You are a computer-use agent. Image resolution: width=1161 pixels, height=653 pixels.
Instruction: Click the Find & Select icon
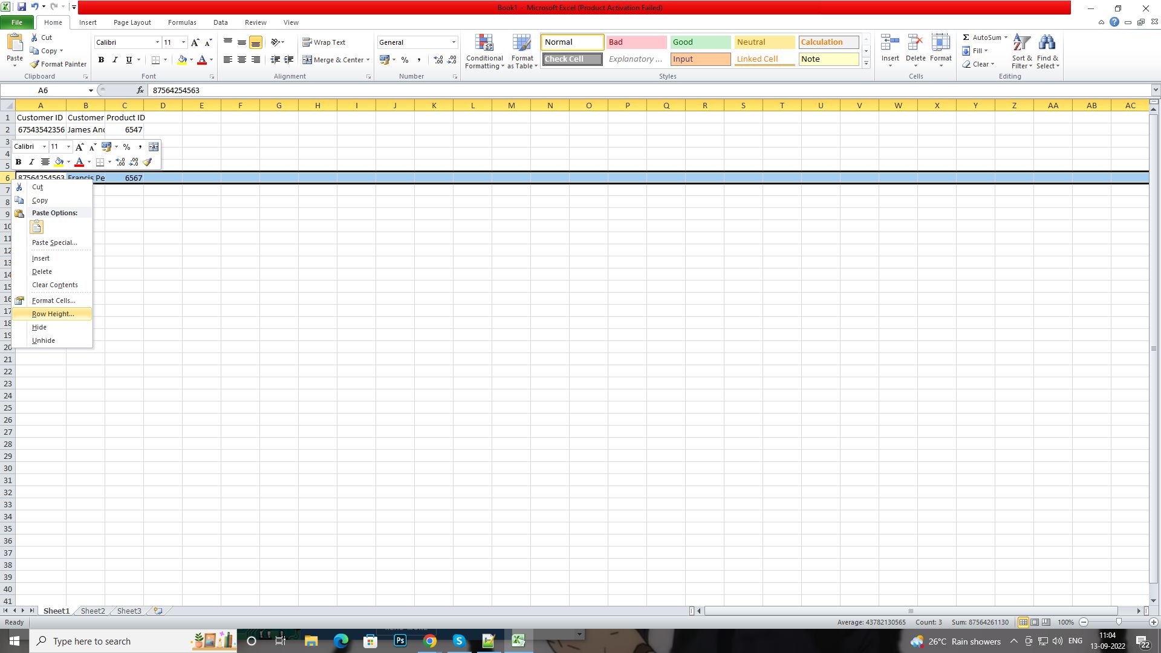point(1048,51)
